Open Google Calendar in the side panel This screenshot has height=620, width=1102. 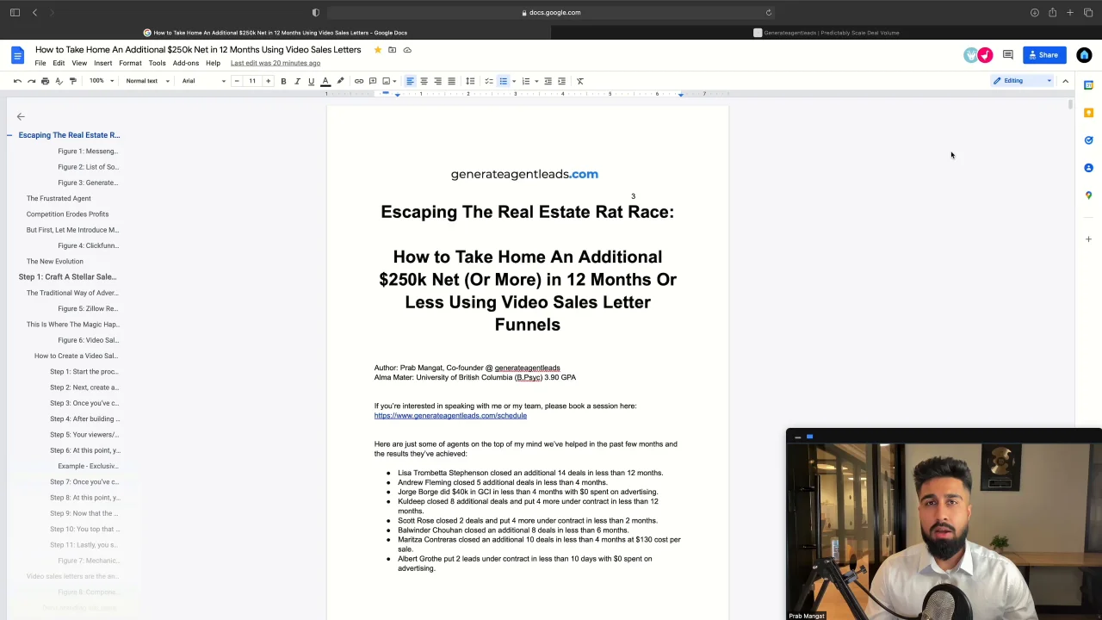(x=1088, y=85)
